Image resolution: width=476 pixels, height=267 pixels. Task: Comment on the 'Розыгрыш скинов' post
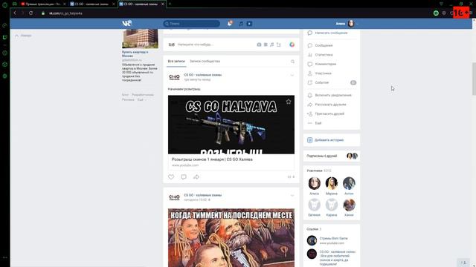[184, 177]
